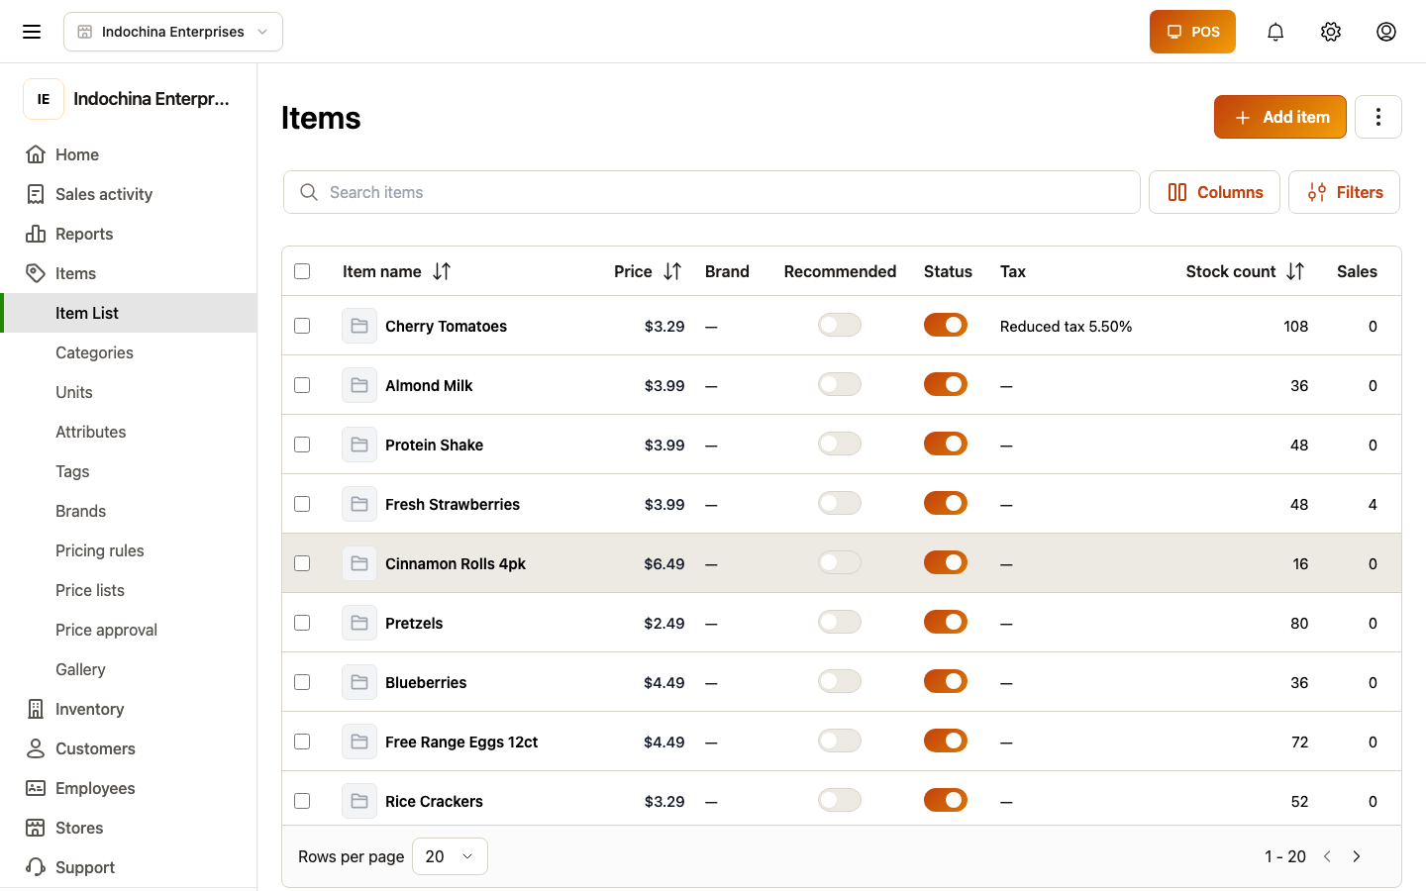Click the IE company logo

tap(44, 99)
